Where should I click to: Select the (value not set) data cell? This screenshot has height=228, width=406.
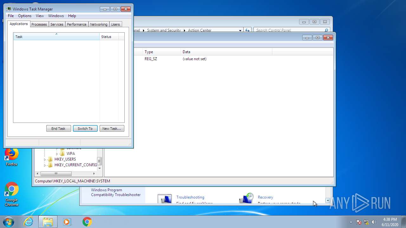click(194, 59)
